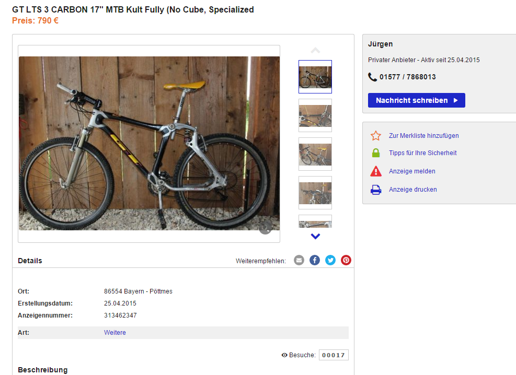Select the third bike thumbnail with yellow saddle
This screenshot has width=516, height=375.
315,154
